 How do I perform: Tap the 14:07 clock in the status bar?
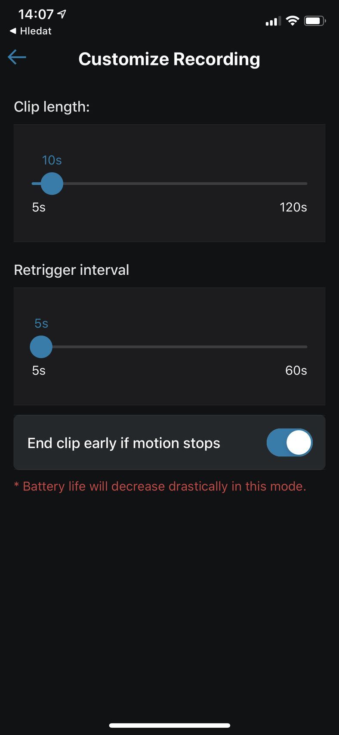click(36, 14)
